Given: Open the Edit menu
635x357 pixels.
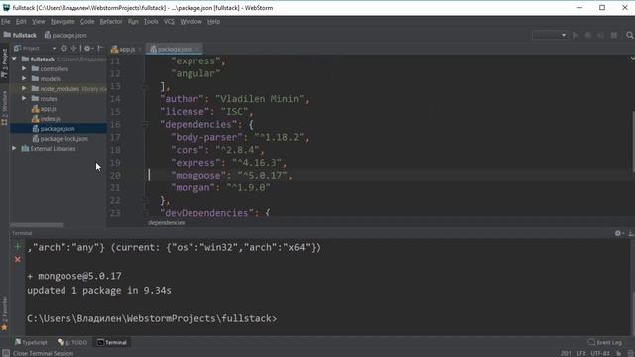Looking at the screenshot, I should (21, 22).
